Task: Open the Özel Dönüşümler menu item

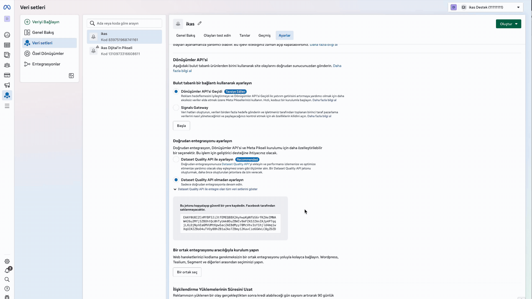Action: click(48, 54)
